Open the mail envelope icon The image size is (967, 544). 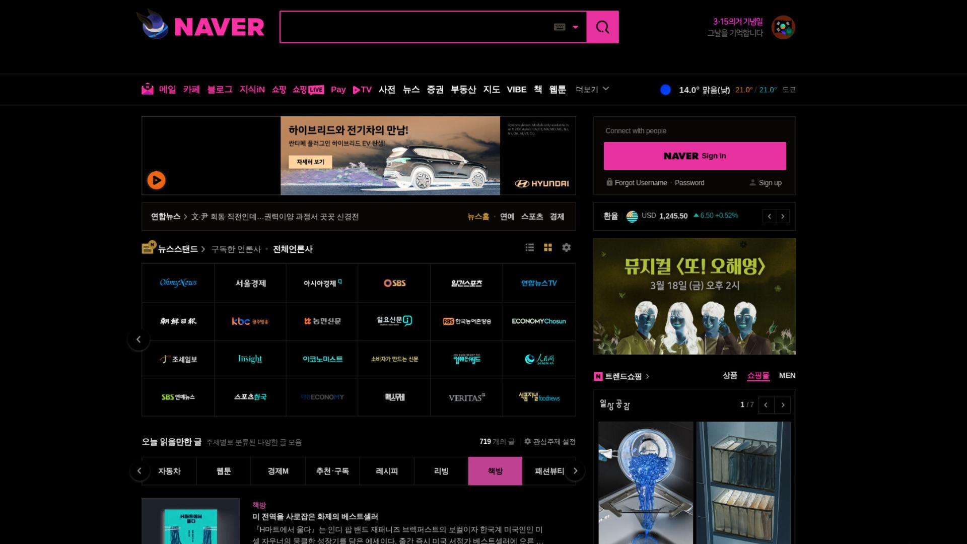click(x=148, y=89)
